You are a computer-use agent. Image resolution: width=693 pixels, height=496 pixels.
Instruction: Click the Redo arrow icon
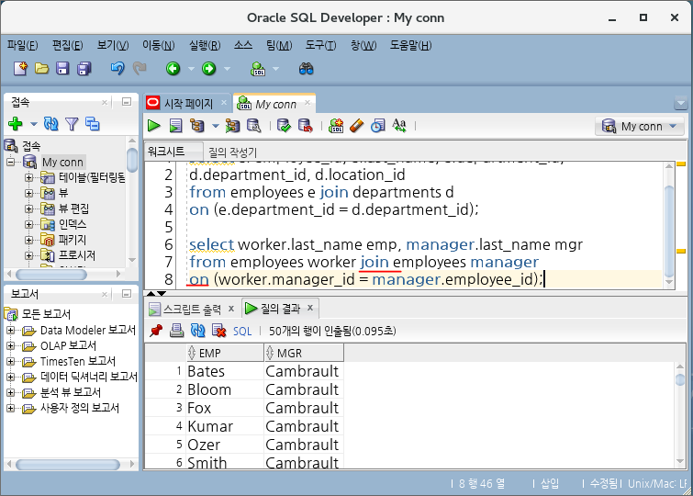point(140,69)
